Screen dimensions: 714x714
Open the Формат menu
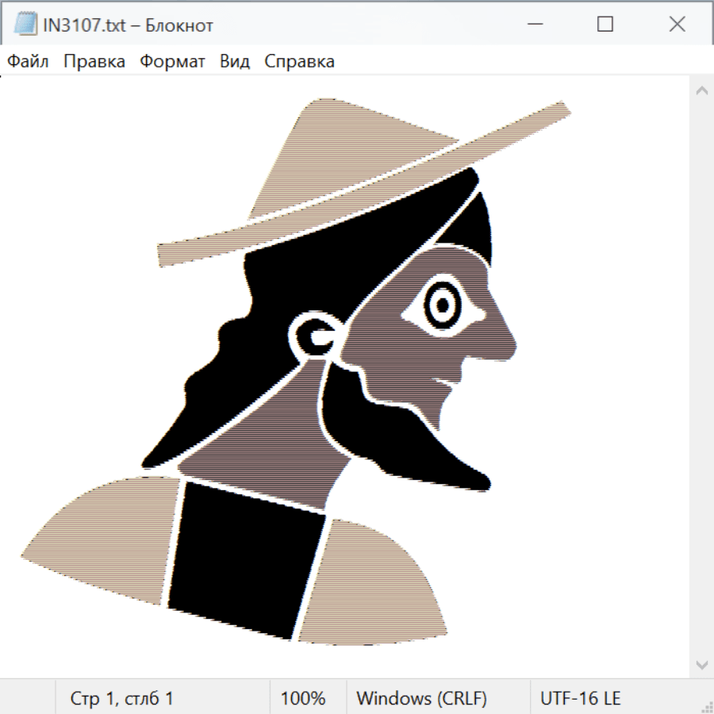(x=172, y=62)
